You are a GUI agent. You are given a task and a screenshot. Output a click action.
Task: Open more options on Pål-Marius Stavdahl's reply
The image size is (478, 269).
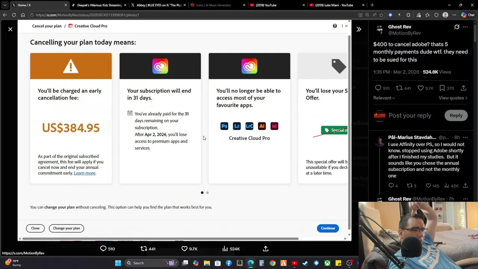[x=465, y=137]
